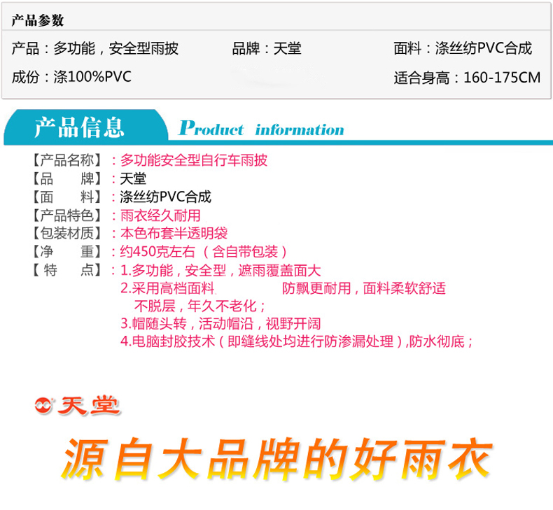
Task: Click the height text 适合身高：160-175CM
Action: (x=467, y=78)
